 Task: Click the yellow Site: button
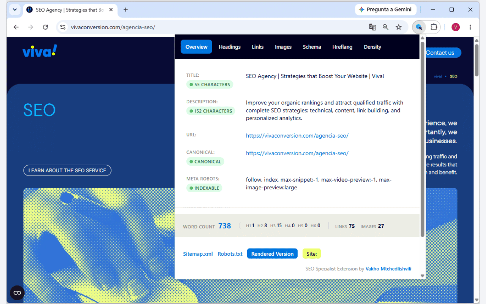pyautogui.click(x=312, y=254)
